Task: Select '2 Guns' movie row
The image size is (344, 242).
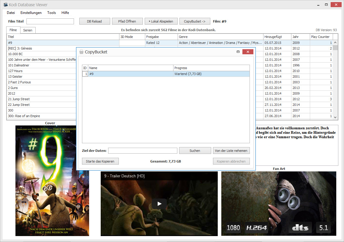Action: pyautogui.click(x=42, y=88)
